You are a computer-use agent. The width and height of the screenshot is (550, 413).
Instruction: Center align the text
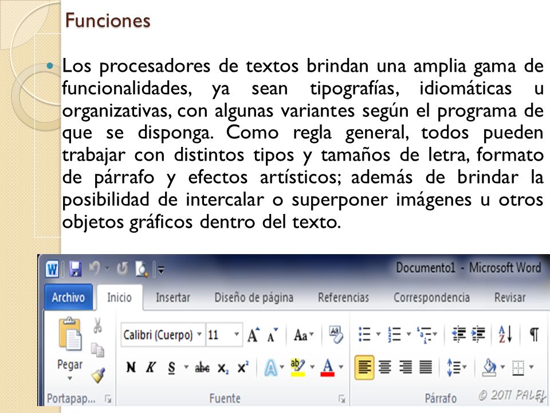[x=385, y=368]
